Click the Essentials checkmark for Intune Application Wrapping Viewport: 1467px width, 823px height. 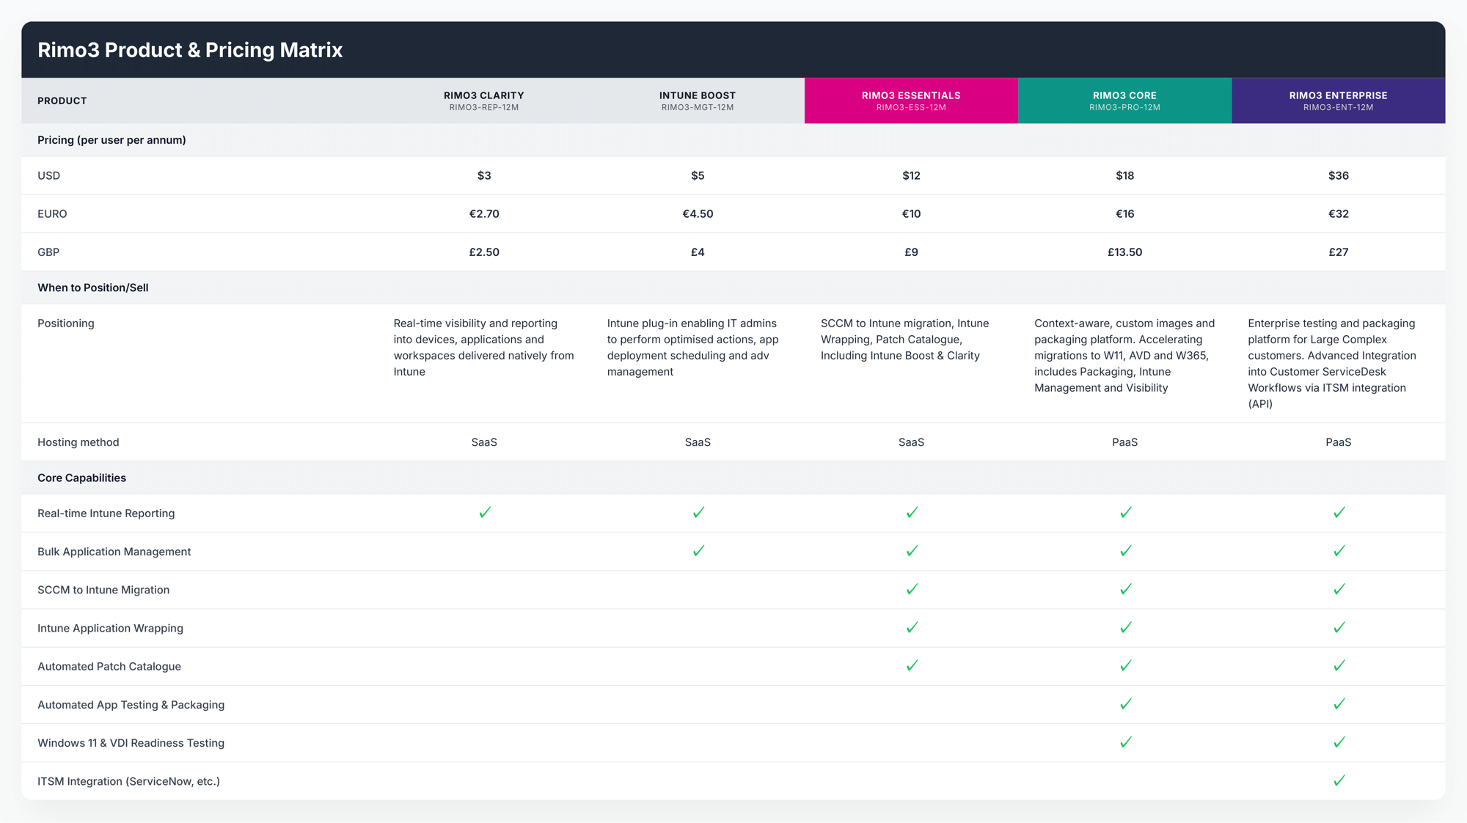coord(912,627)
